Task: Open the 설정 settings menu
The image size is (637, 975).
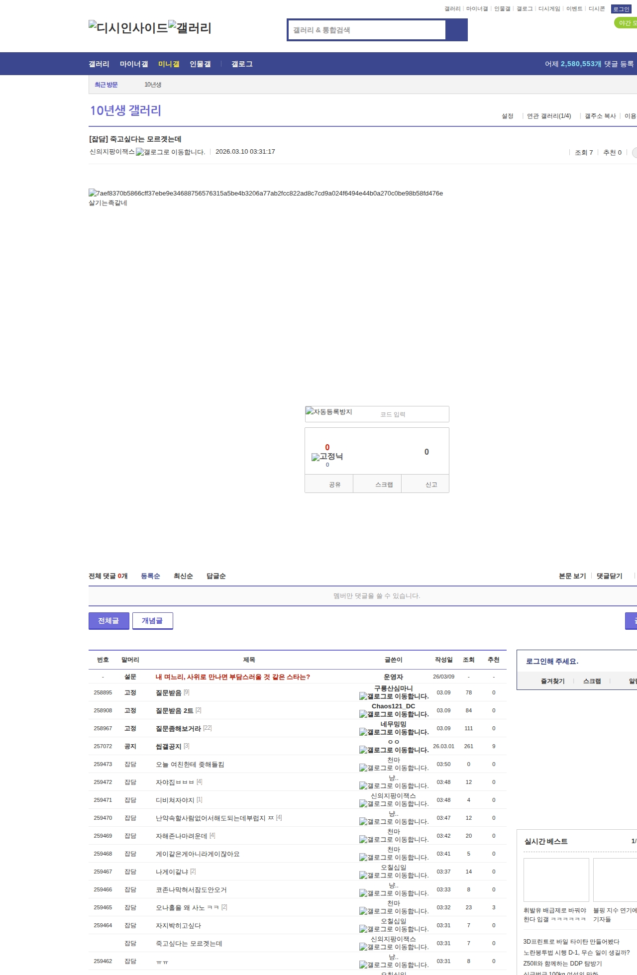Action: [507, 116]
